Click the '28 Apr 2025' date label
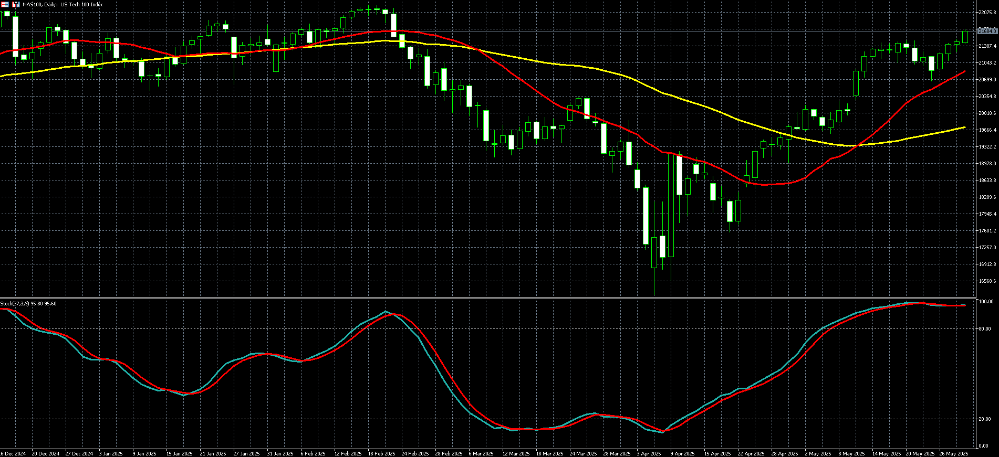Screen dimensions: 999x457 (785, 454)
